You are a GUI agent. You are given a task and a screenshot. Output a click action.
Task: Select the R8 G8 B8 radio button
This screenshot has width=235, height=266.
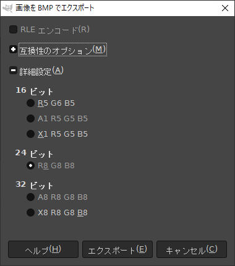[x=30, y=165]
